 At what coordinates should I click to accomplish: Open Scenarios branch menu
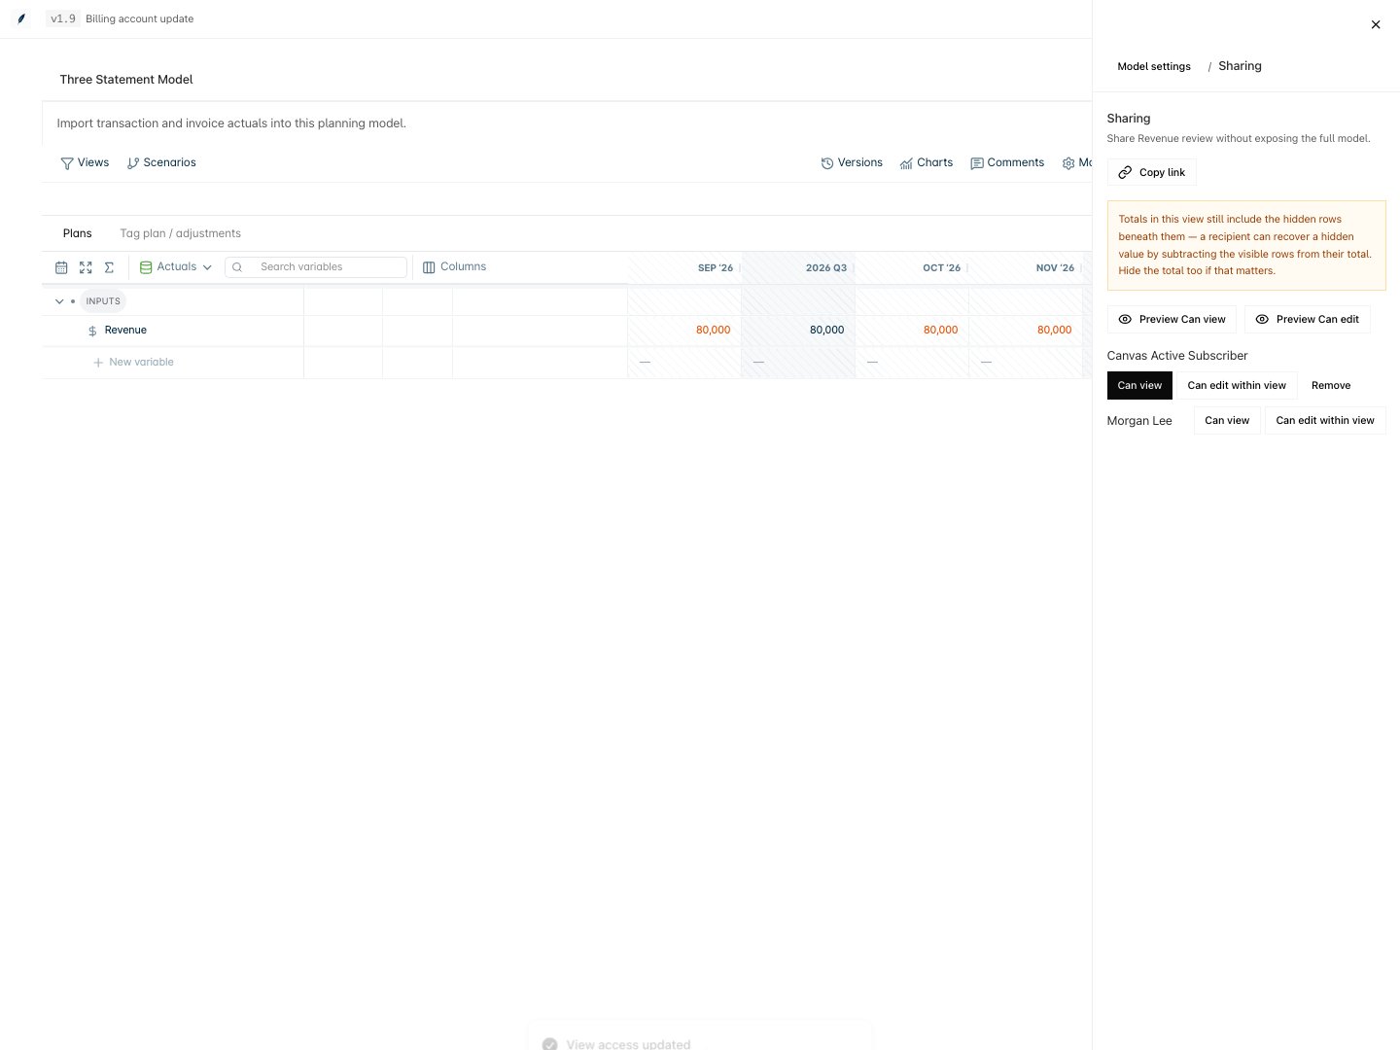161,162
